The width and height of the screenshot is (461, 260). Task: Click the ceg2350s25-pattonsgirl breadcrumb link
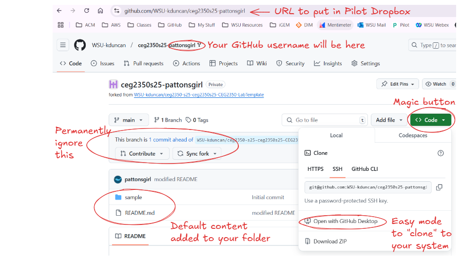tap(167, 45)
